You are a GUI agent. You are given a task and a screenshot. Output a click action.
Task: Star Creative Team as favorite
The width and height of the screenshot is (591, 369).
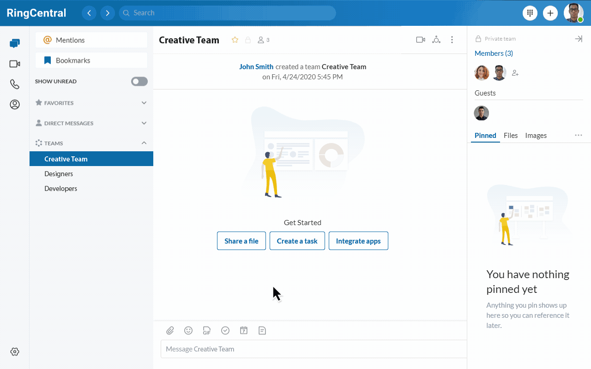tap(235, 40)
